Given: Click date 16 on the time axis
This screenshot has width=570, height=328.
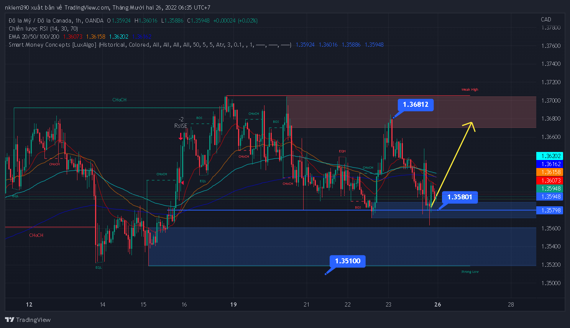Looking at the screenshot, I should (184, 305).
